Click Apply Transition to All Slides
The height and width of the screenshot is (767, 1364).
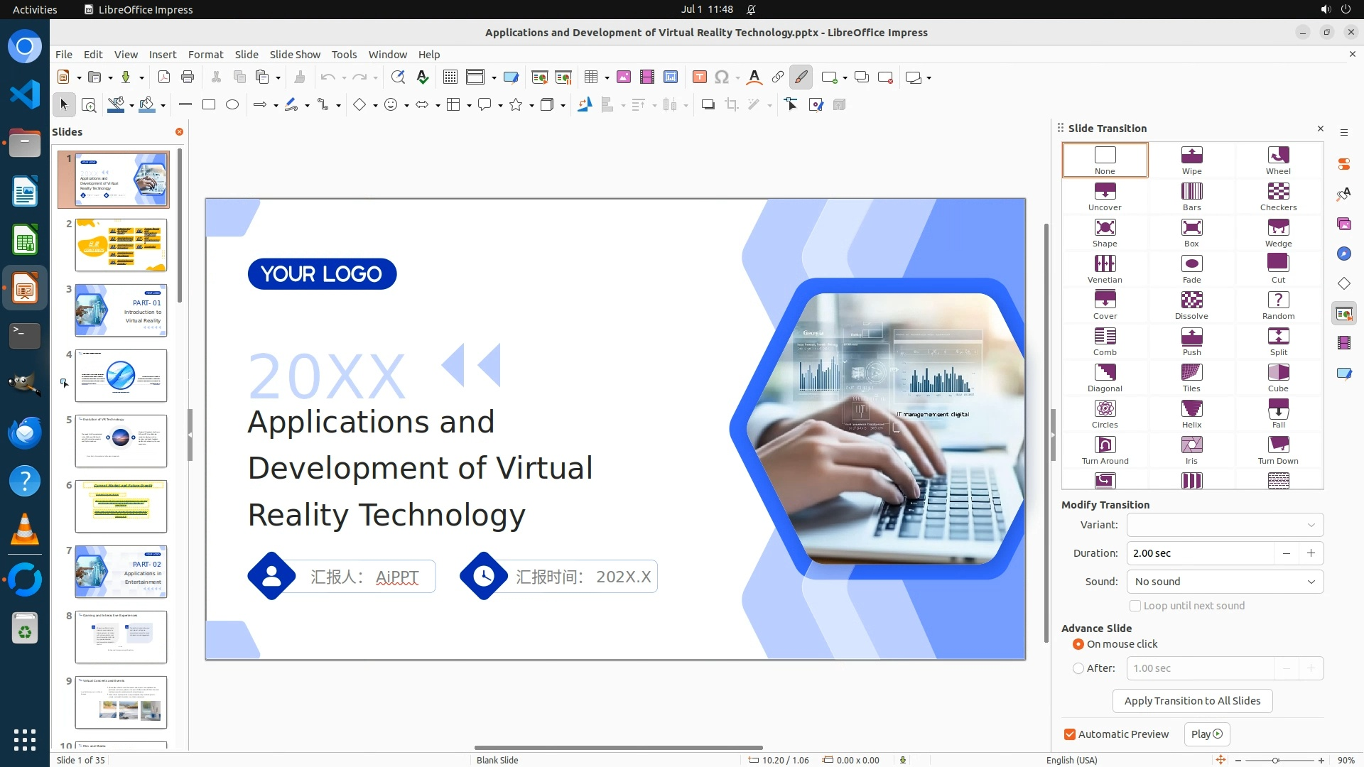(1192, 701)
